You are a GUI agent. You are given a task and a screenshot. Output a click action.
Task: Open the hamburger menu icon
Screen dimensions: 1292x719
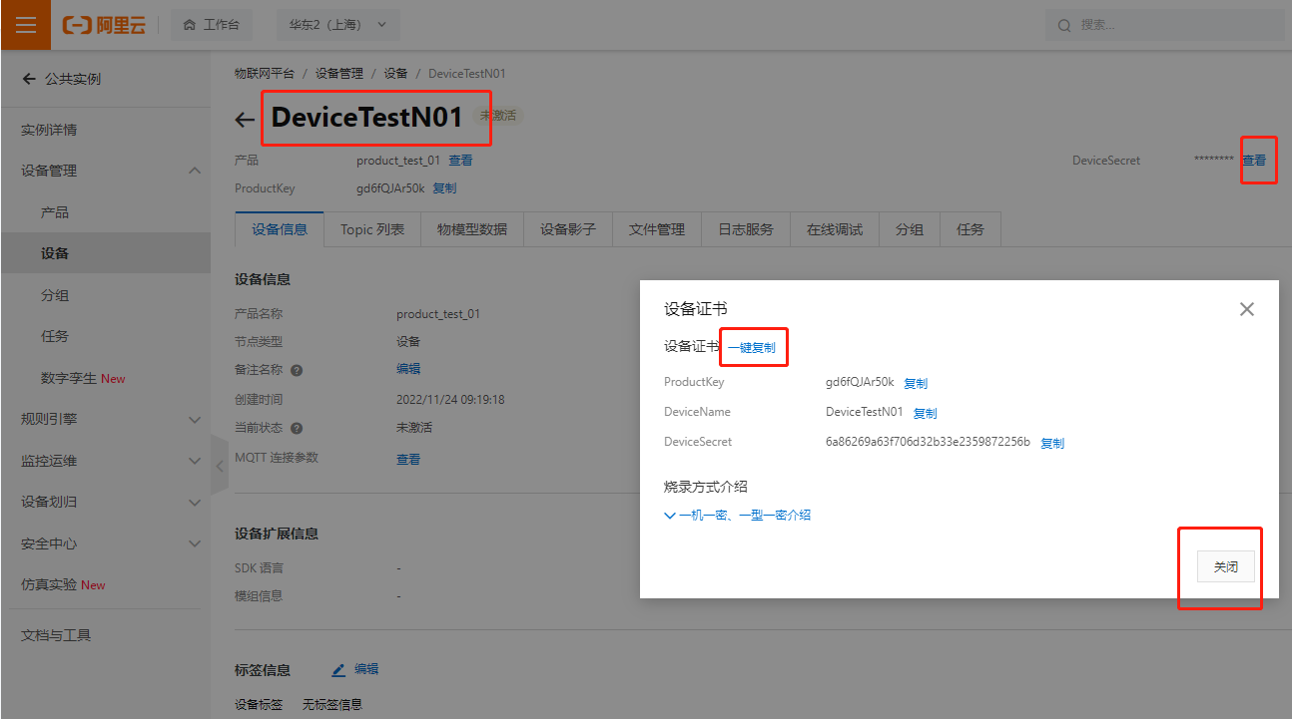25,25
